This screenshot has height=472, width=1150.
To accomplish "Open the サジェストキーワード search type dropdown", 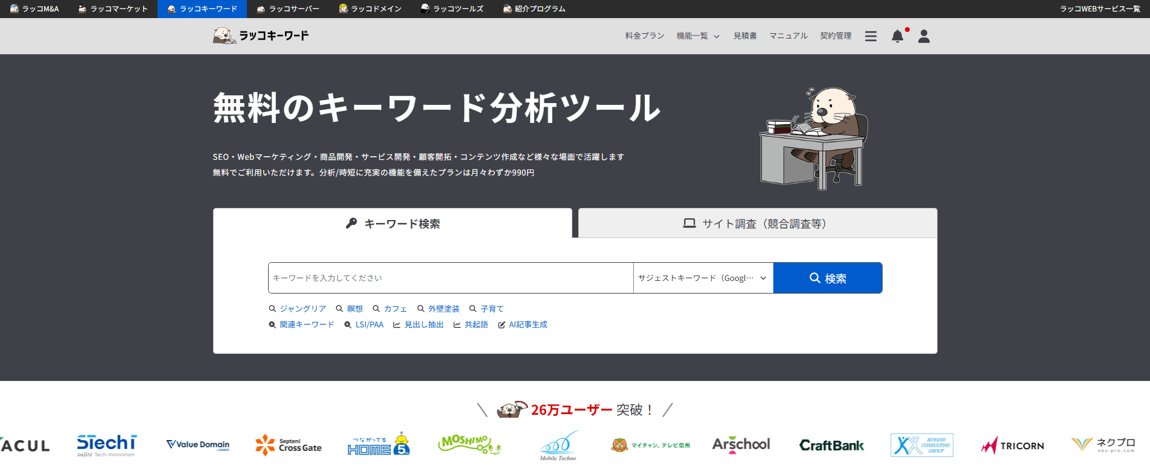I will (703, 278).
